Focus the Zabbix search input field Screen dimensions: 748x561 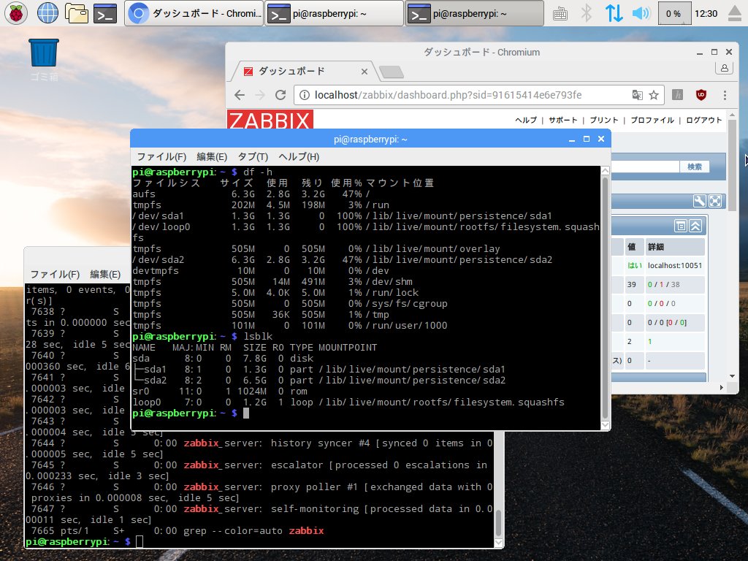tap(646, 167)
